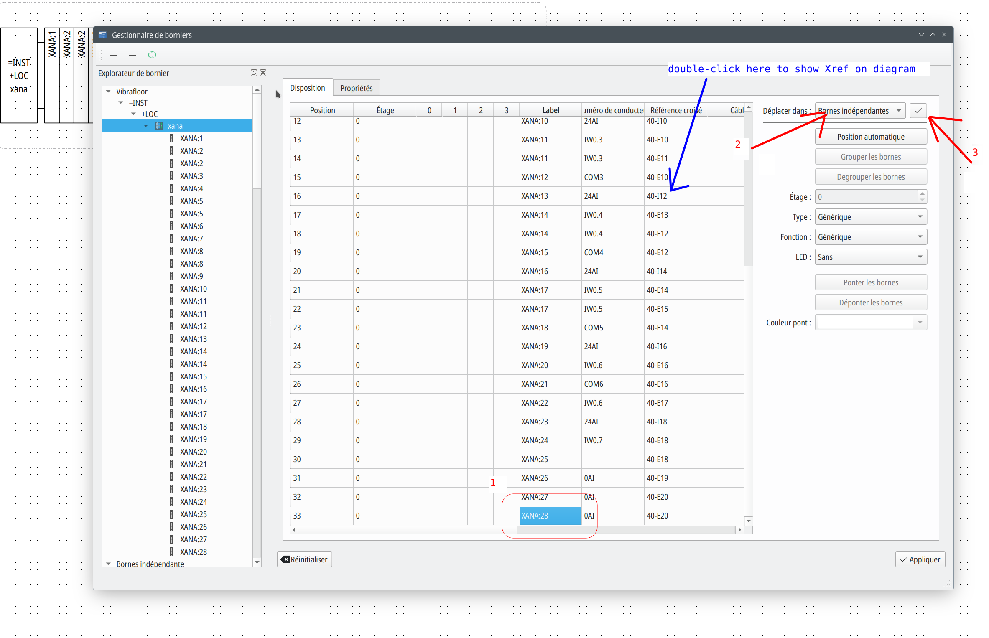Click cross reference 40-I12 cell for XANA:13
The height and width of the screenshot is (638, 989).
(675, 196)
